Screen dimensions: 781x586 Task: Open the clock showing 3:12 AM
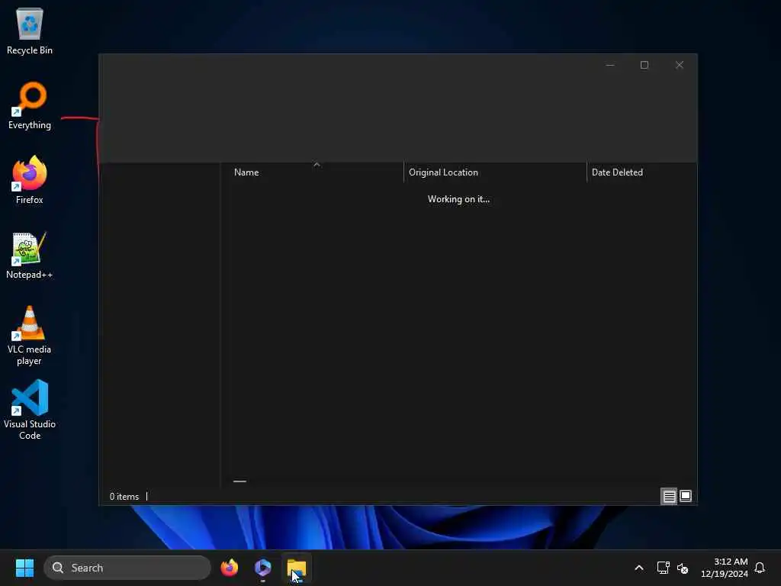(725, 568)
